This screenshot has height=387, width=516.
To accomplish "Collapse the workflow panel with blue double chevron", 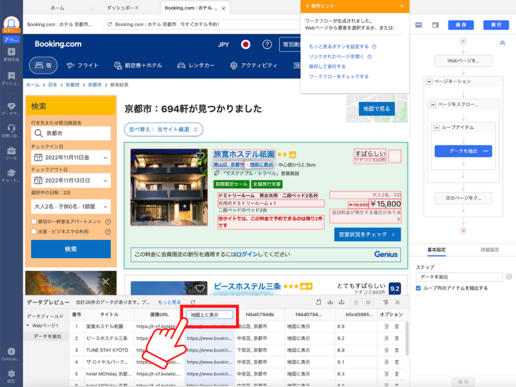I will tap(502, 43).
